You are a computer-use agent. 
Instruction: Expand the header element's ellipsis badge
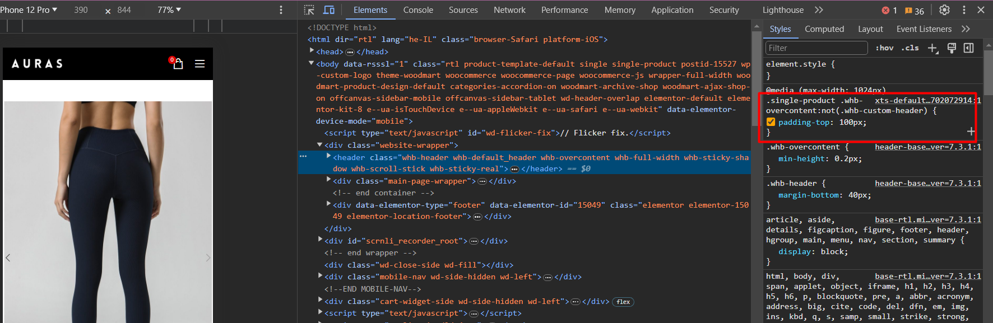(514, 169)
